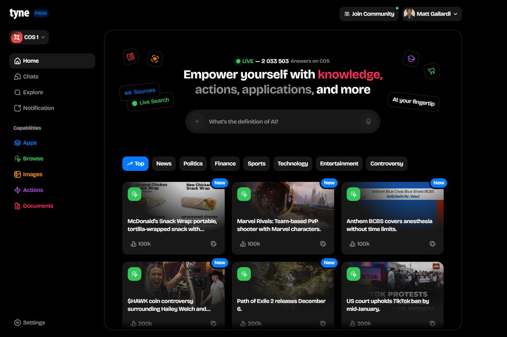Open Settings at the sidebar bottom
This screenshot has width=507, height=337.
tap(30, 323)
